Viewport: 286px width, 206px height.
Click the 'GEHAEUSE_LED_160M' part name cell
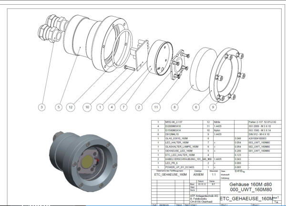184,151
